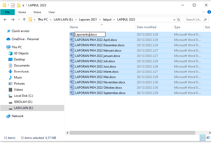Open Quick access in the navigation pane
The image size is (211, 143).
pyautogui.click(x=20, y=31)
